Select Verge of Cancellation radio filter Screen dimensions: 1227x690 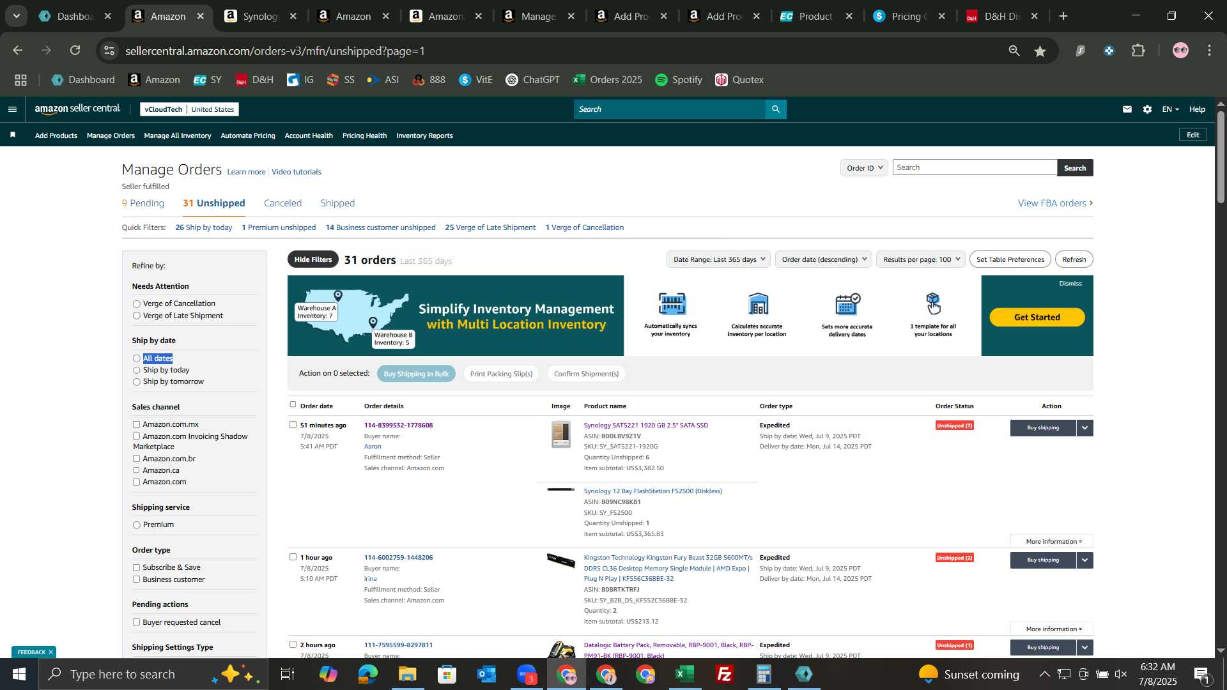coord(136,304)
